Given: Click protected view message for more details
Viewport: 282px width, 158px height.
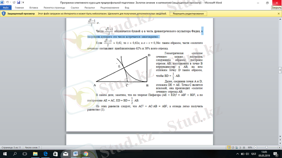Looking at the screenshot, I should point(102,14).
